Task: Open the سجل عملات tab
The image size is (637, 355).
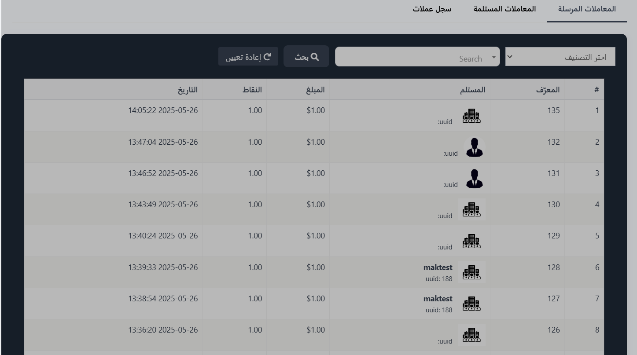Action: (432, 9)
